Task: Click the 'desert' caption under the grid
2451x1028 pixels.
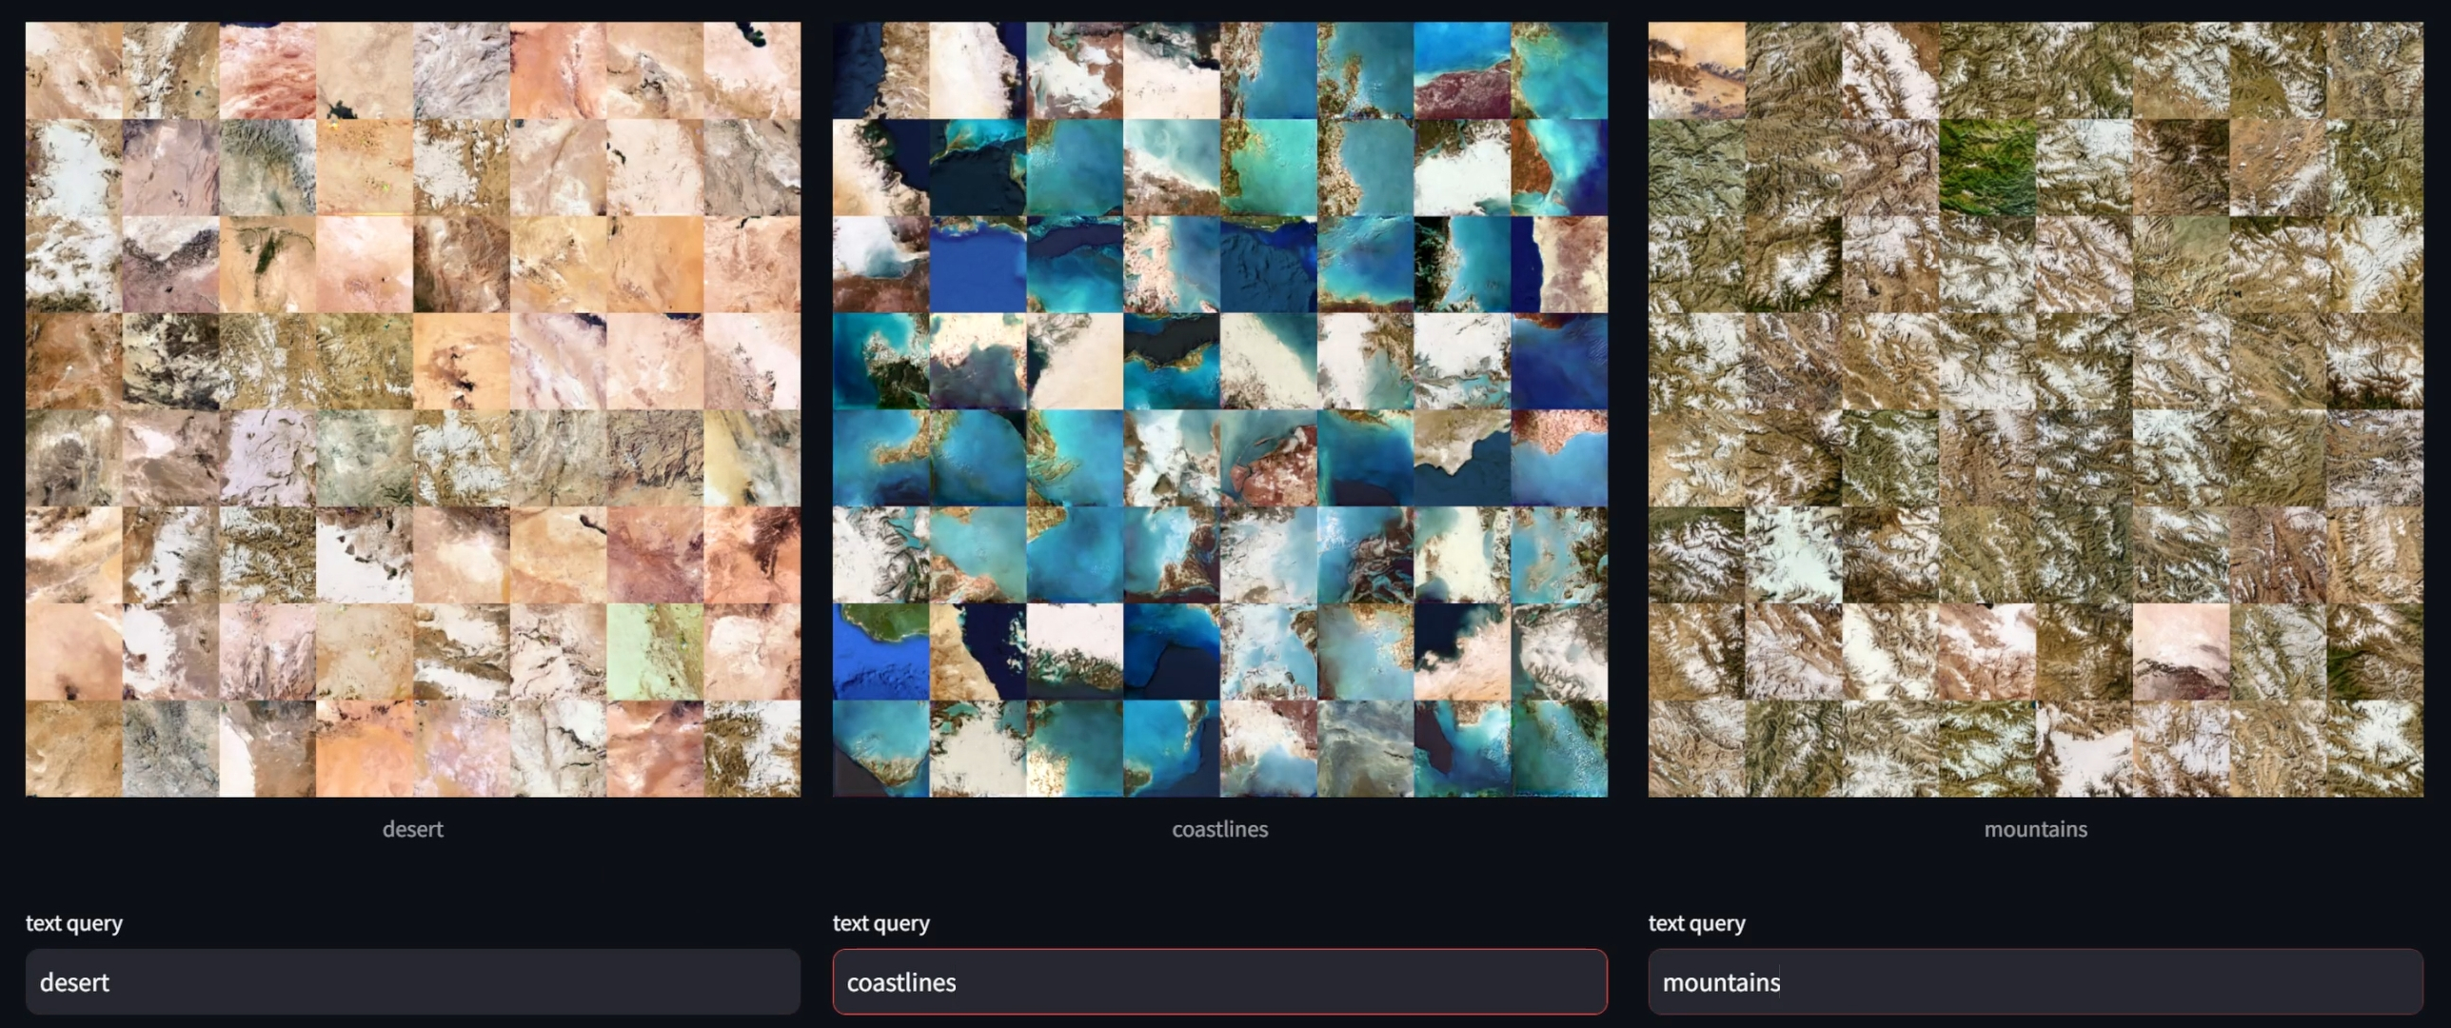Action: point(412,829)
